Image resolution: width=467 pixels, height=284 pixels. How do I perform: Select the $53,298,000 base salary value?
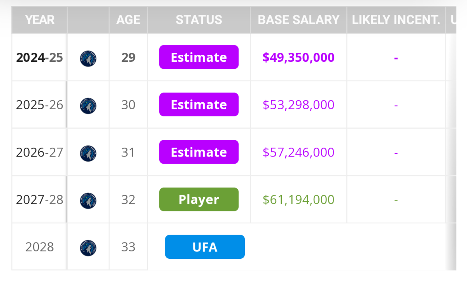(298, 105)
